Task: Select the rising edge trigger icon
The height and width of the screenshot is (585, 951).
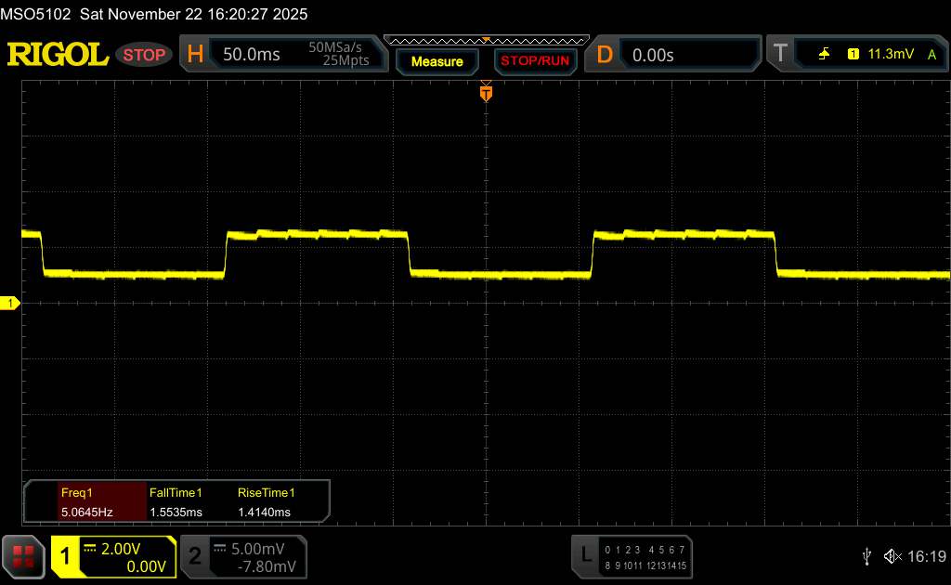Action: (x=824, y=55)
